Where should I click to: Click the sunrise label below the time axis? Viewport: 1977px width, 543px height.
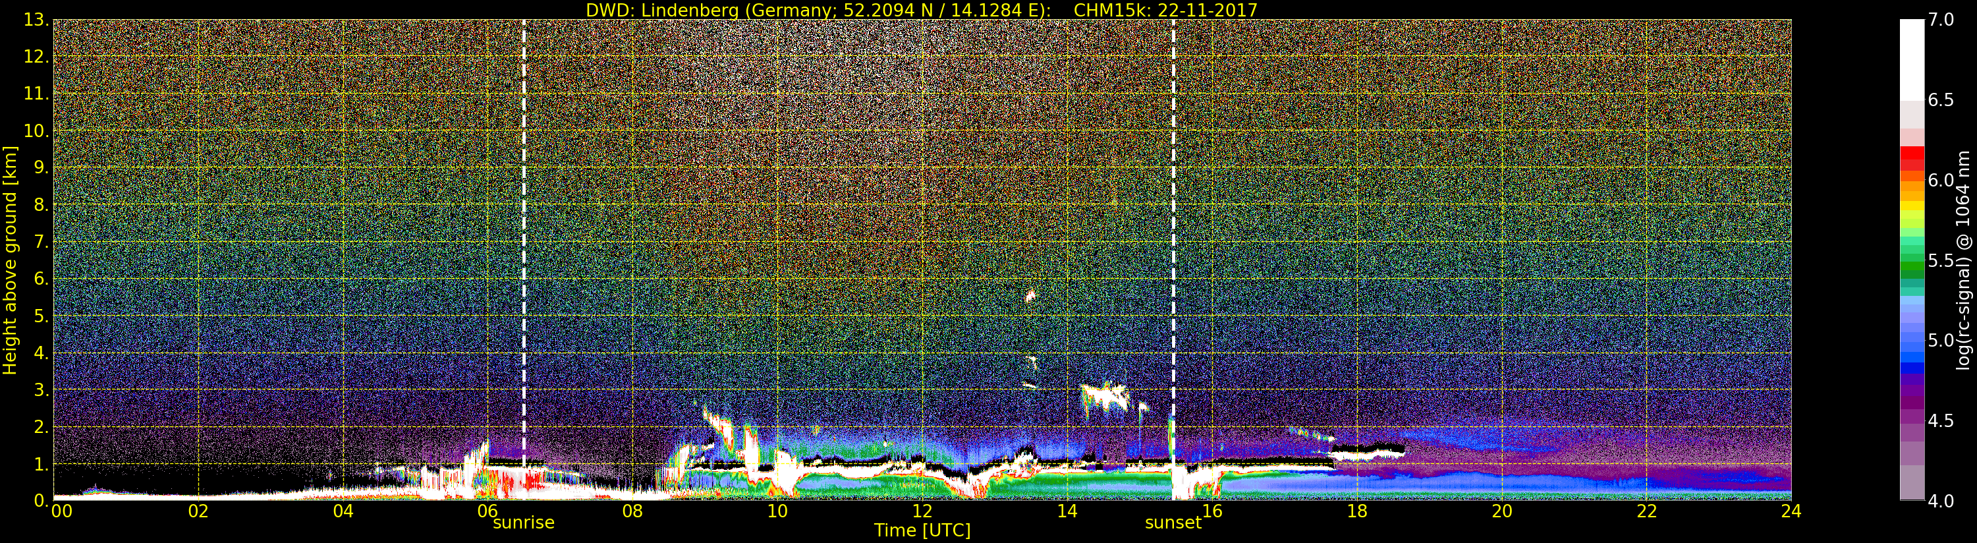[522, 523]
